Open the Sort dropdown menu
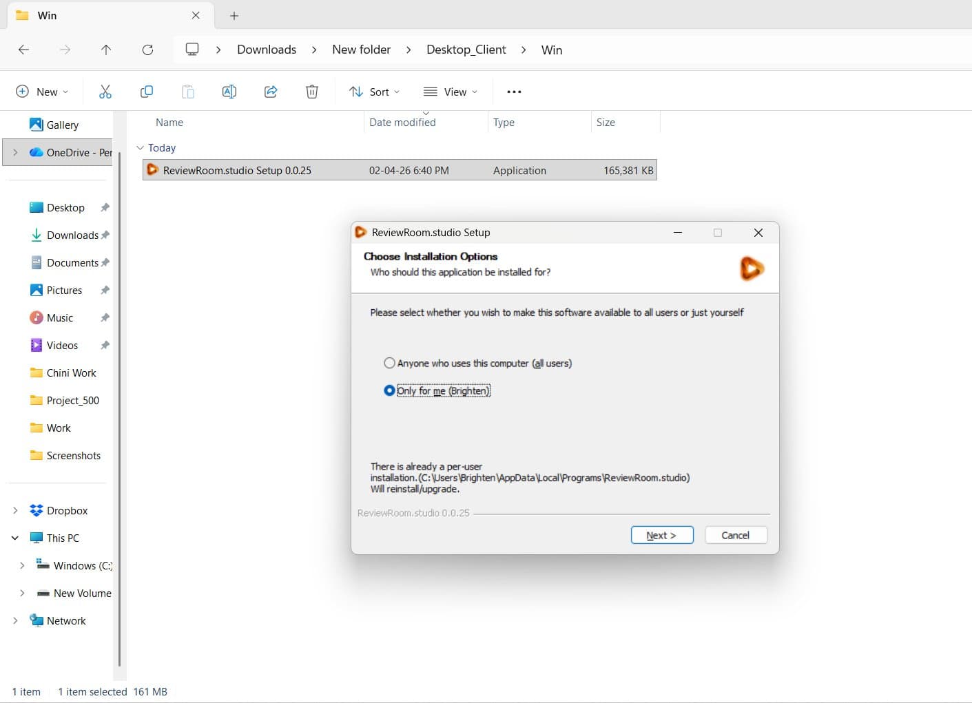The image size is (972, 703). 375,92
